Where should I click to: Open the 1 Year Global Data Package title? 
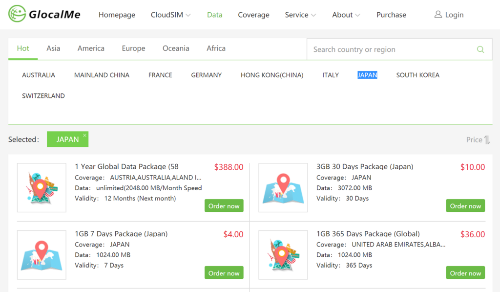tap(126, 166)
